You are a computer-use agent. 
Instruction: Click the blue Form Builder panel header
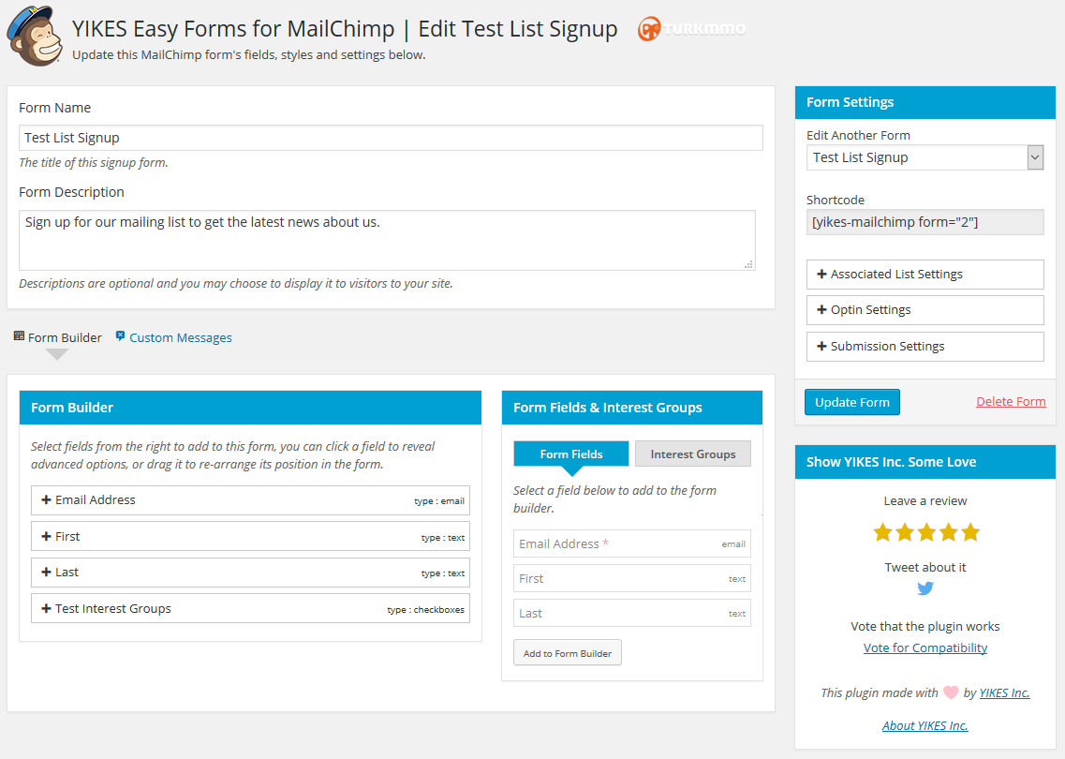[x=250, y=408]
